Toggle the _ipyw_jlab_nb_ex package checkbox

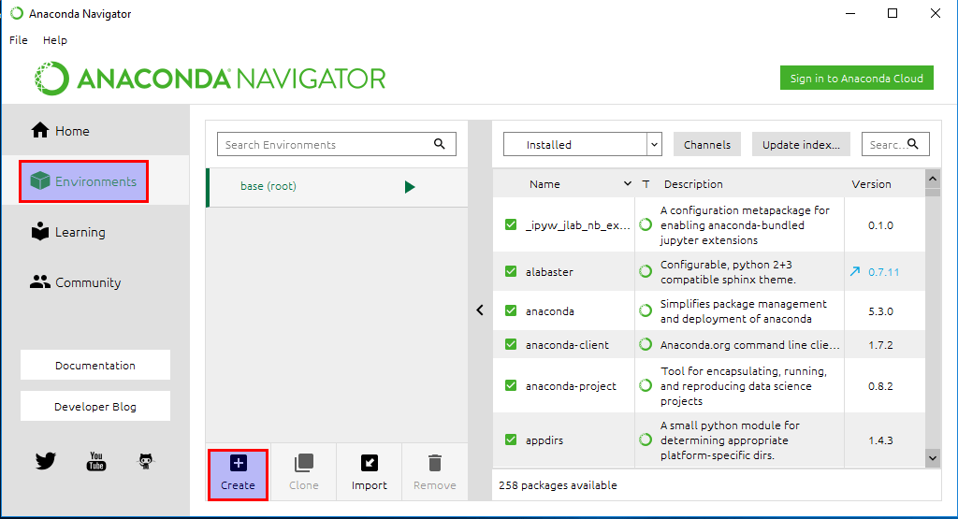click(511, 224)
